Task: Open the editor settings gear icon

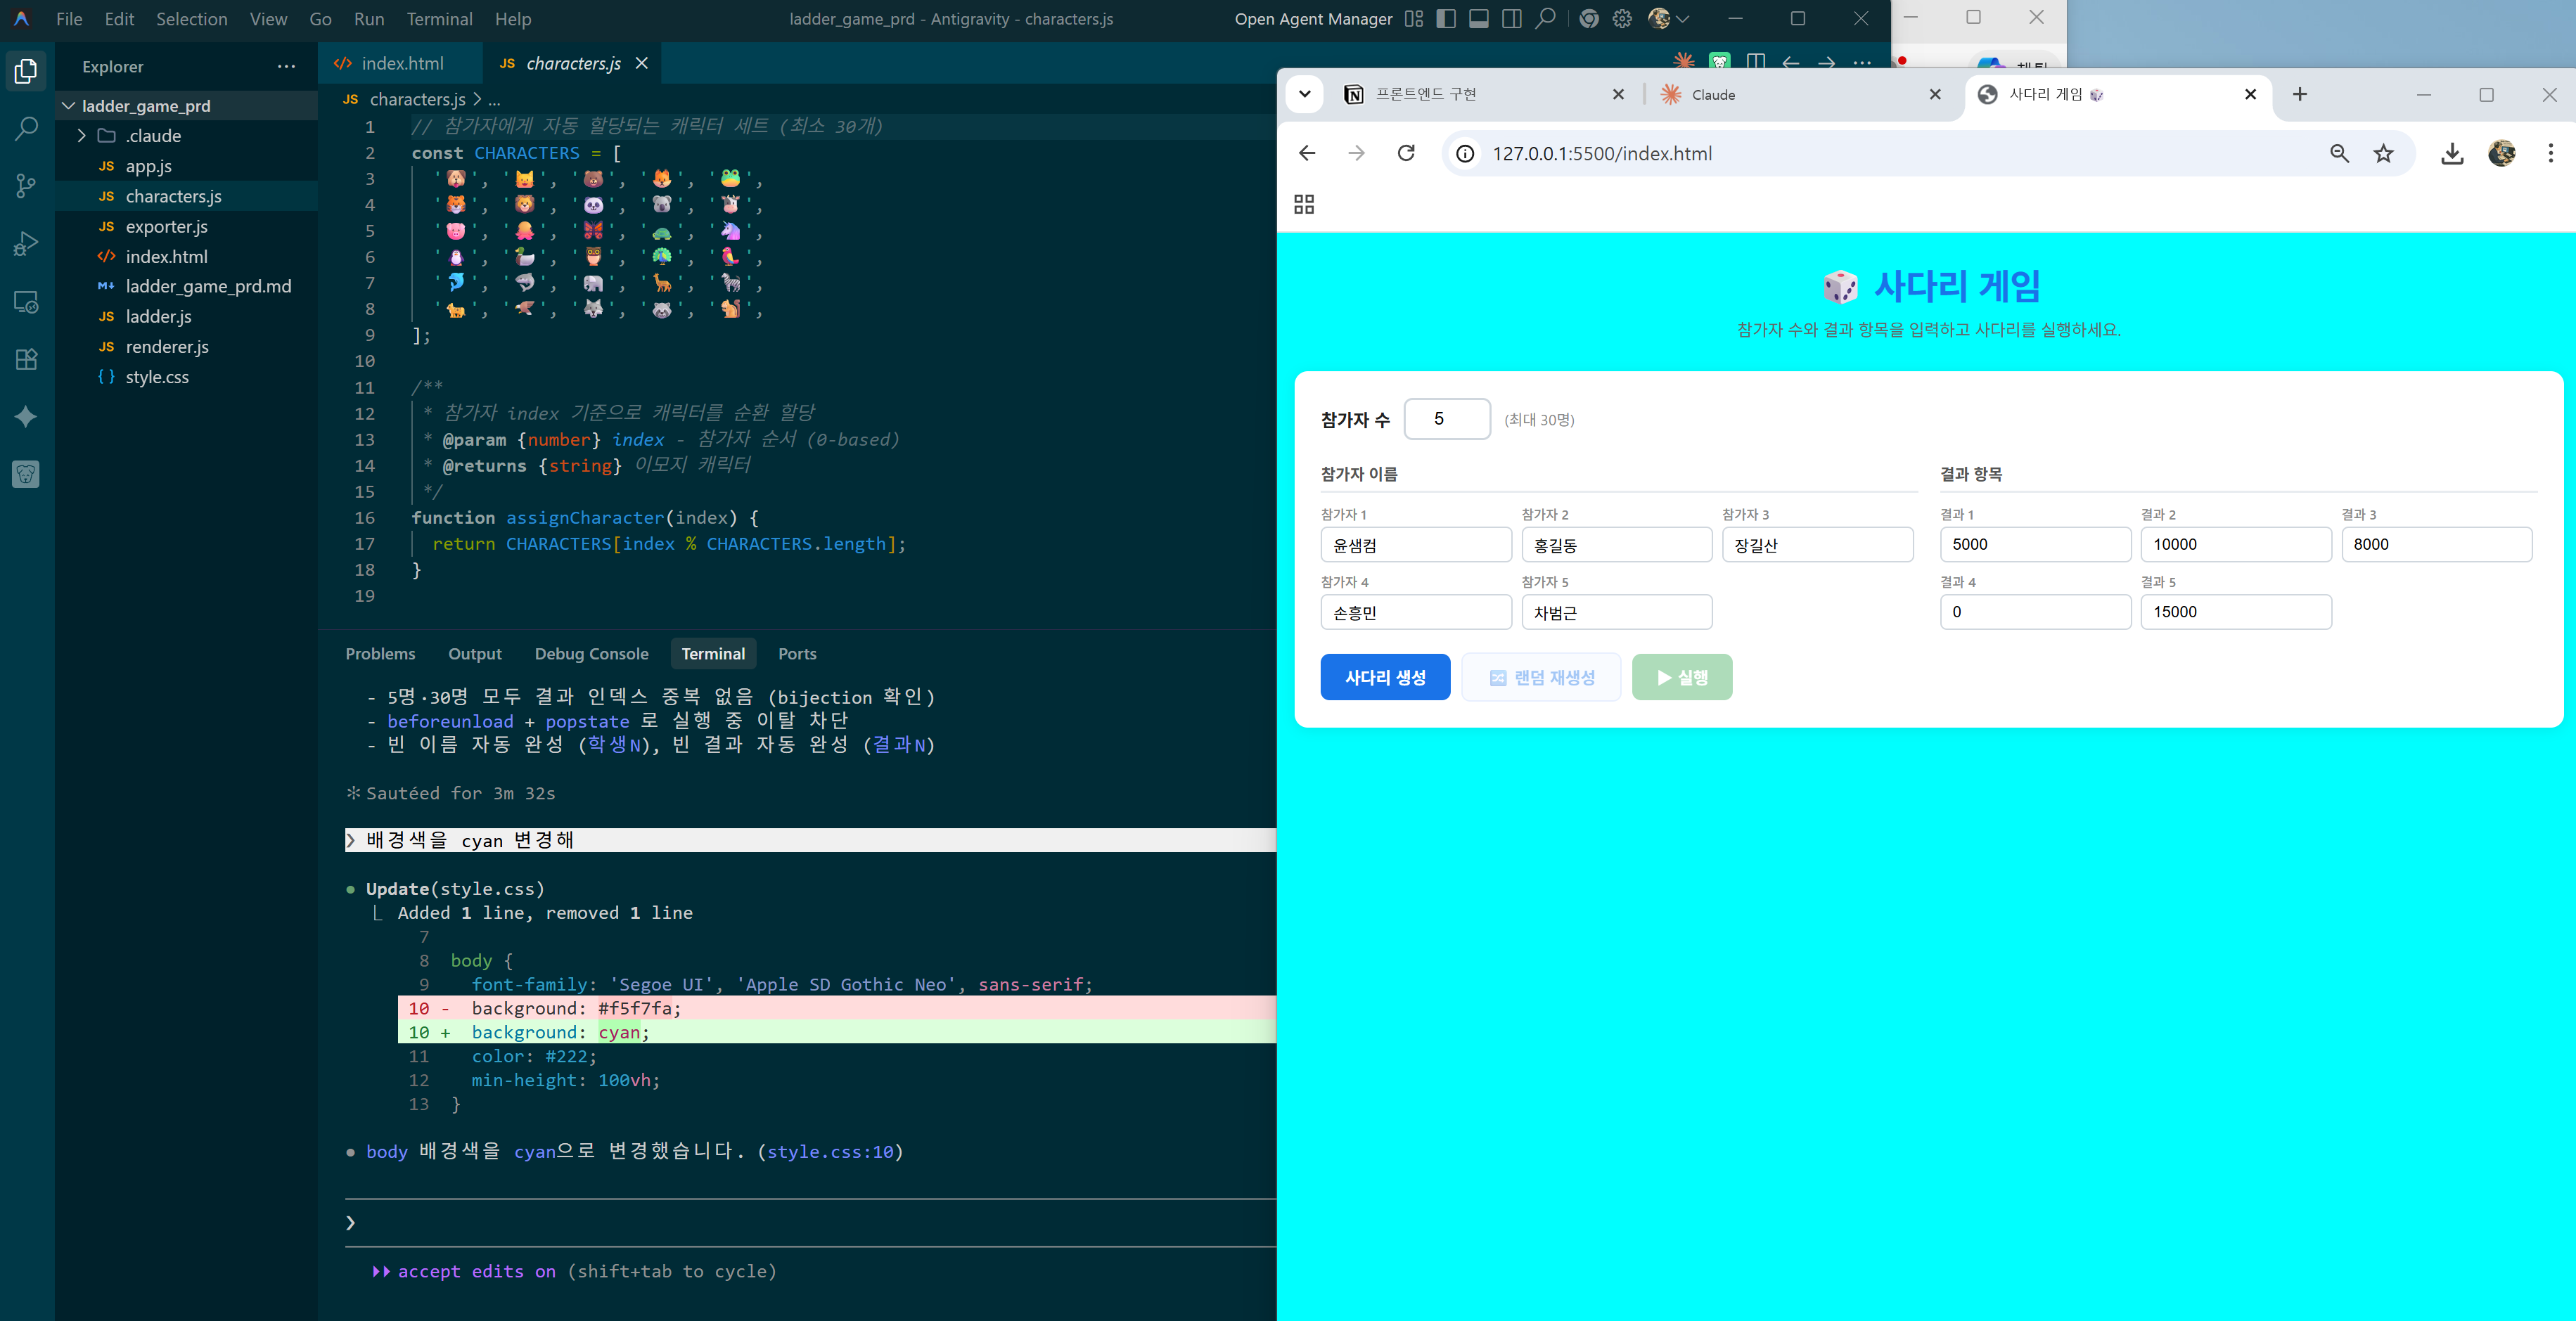Action: pos(1622,19)
